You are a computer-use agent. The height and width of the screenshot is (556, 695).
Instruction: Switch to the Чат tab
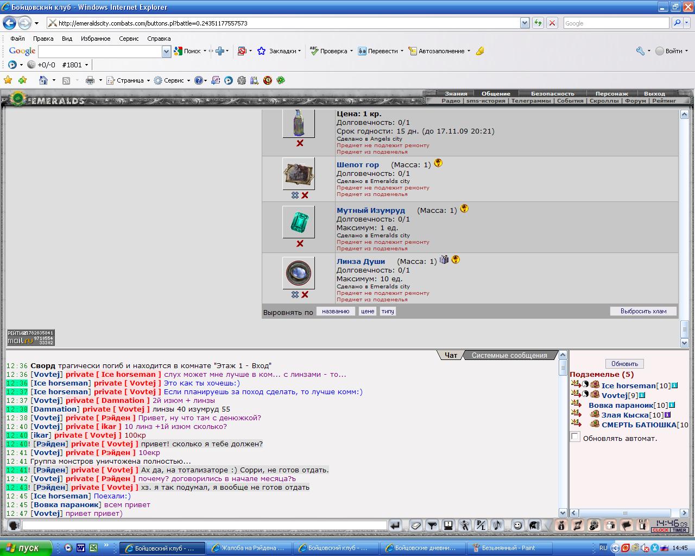click(x=451, y=355)
